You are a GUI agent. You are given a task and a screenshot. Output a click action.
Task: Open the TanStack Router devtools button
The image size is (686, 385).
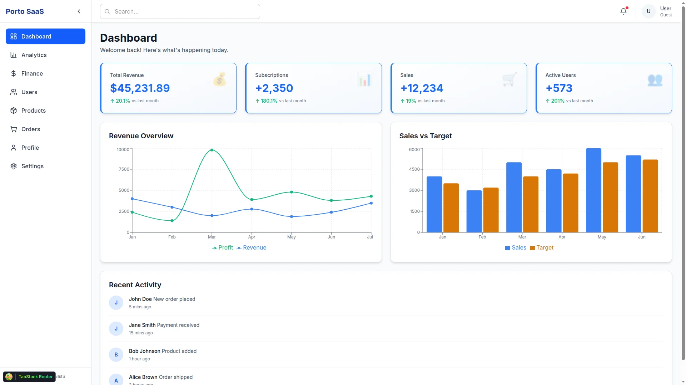[29, 377]
